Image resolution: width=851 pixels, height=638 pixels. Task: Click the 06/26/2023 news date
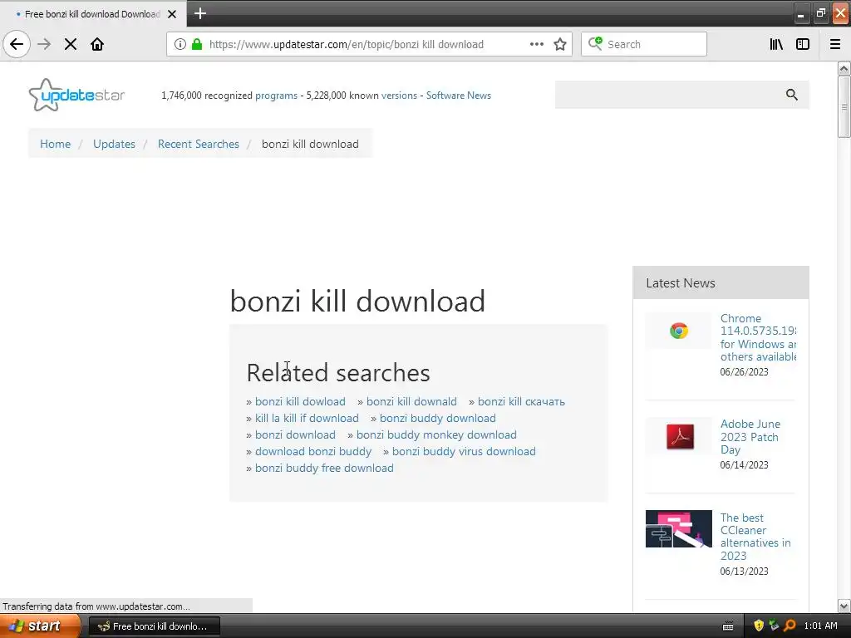[x=744, y=371]
